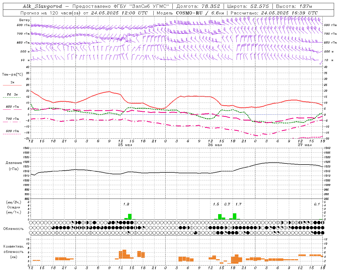Click the Облачность cloud cover label
The image size is (338, 270).
(x=13, y=229)
